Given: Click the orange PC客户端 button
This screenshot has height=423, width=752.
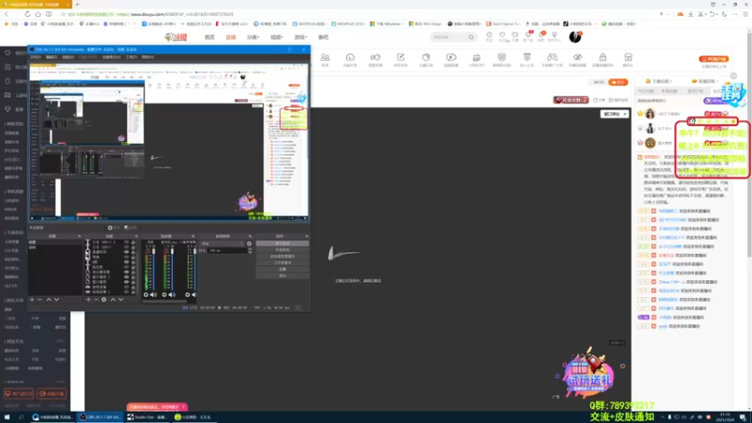Looking at the screenshot, I should click(x=714, y=59).
